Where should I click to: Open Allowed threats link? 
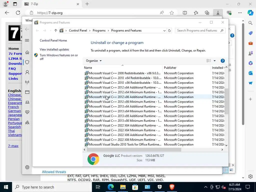(54, 172)
